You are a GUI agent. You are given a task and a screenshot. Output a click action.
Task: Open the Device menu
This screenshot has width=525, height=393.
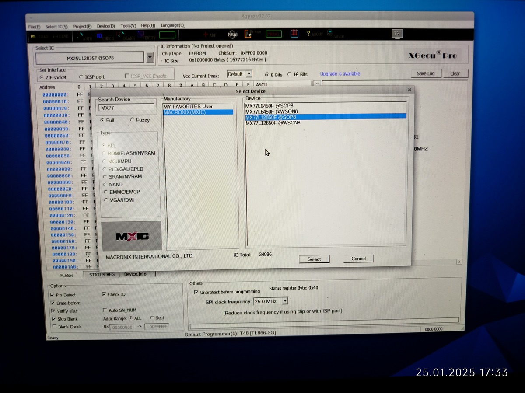coord(106,26)
